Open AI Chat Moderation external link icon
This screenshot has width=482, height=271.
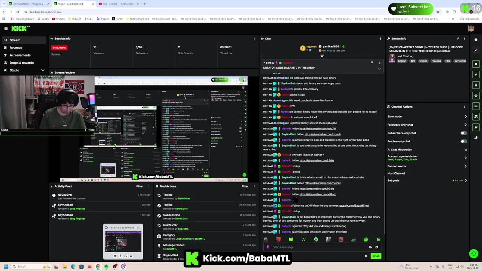[466, 150]
